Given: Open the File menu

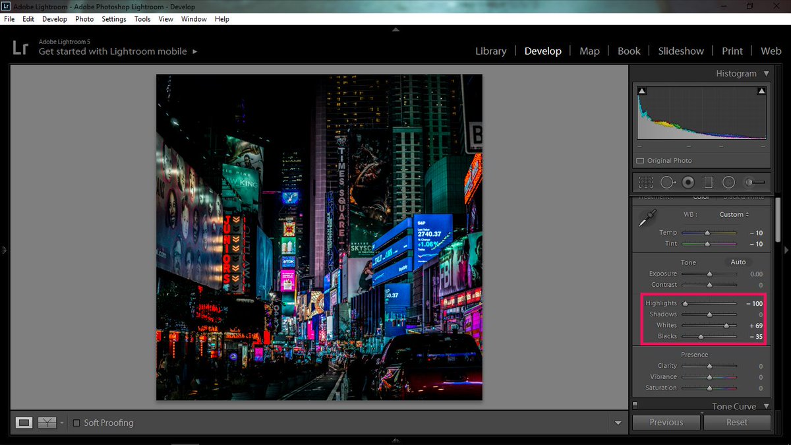Looking at the screenshot, I should click(9, 19).
